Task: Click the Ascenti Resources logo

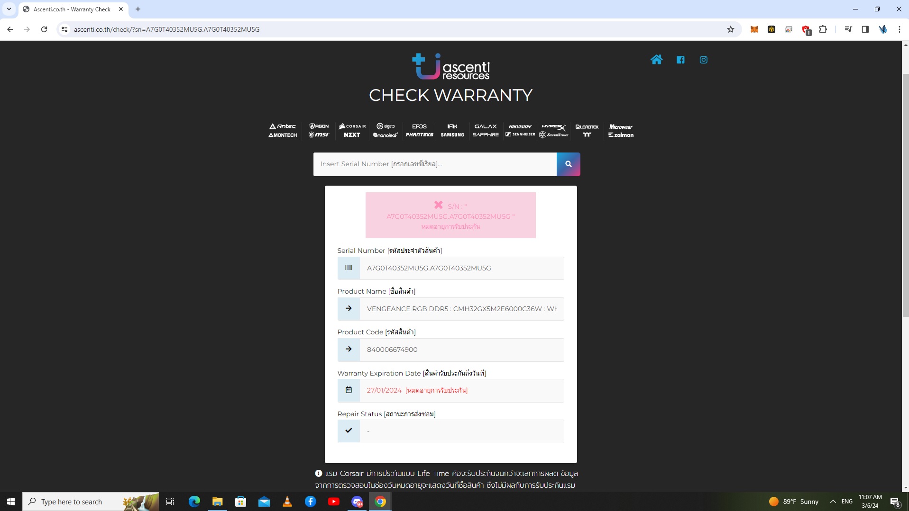Action: [x=450, y=66]
